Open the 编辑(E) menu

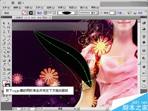click(x=17, y=8)
